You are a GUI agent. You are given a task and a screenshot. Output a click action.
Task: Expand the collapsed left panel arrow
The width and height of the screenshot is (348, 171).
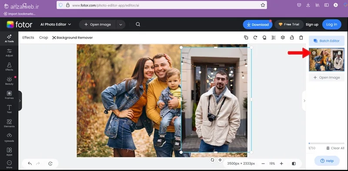coord(20,100)
